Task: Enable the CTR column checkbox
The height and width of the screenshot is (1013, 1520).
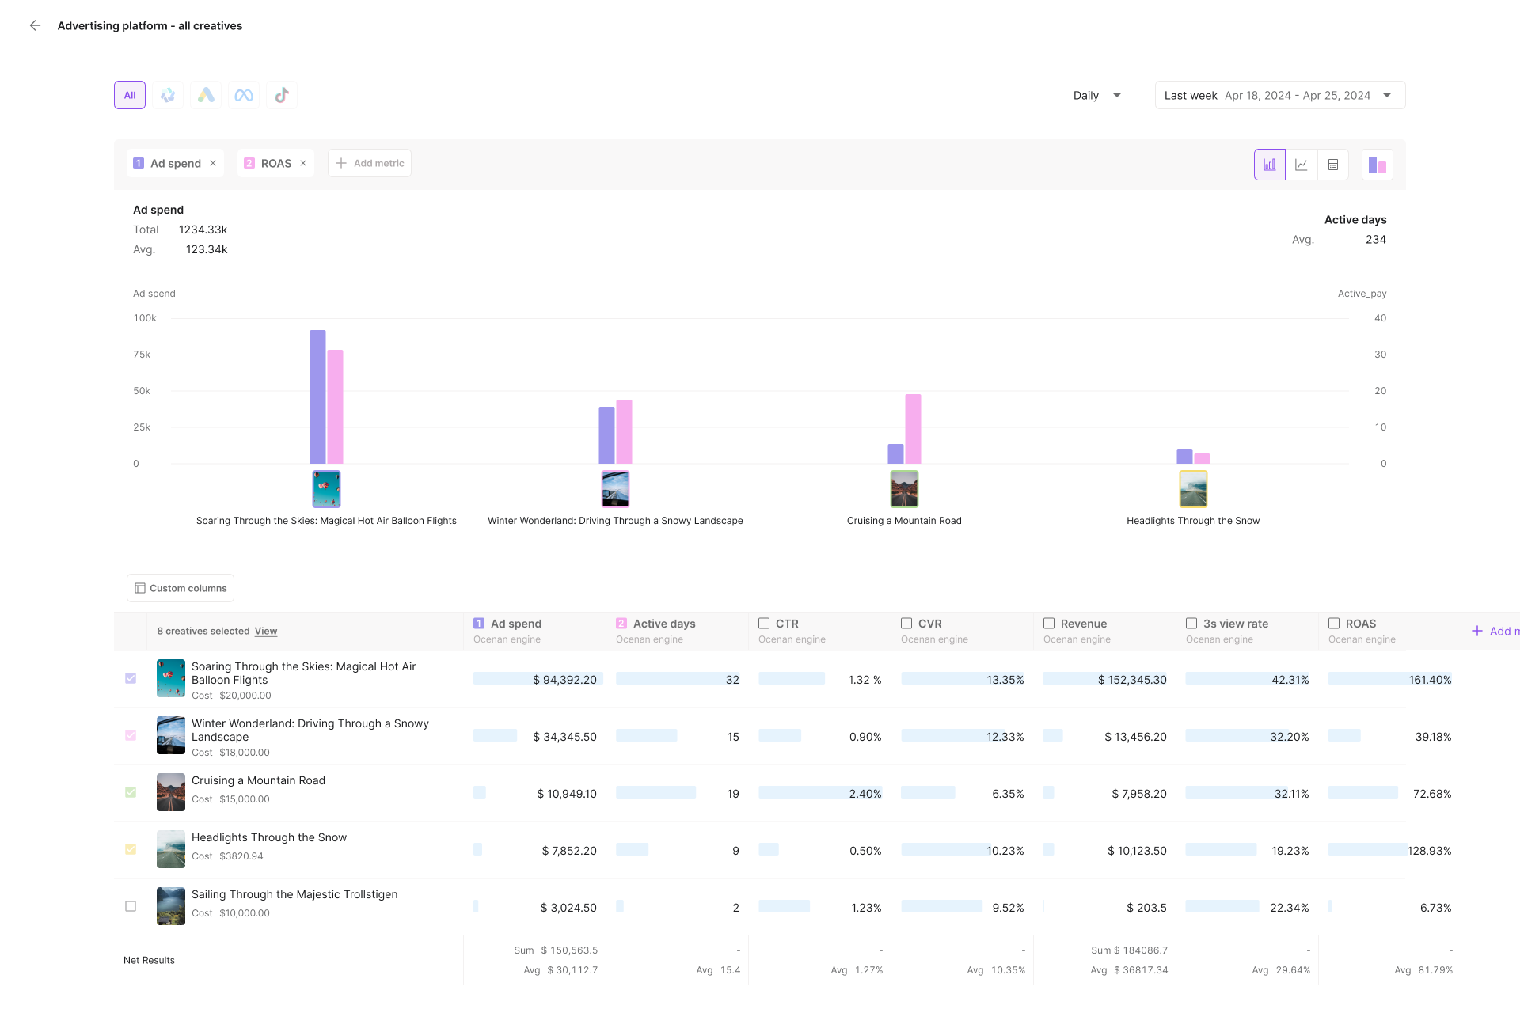Action: pyautogui.click(x=764, y=624)
